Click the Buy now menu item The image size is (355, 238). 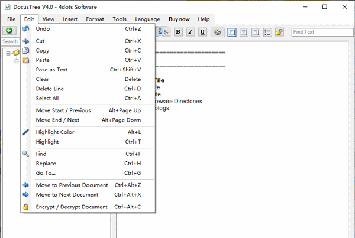tap(179, 19)
